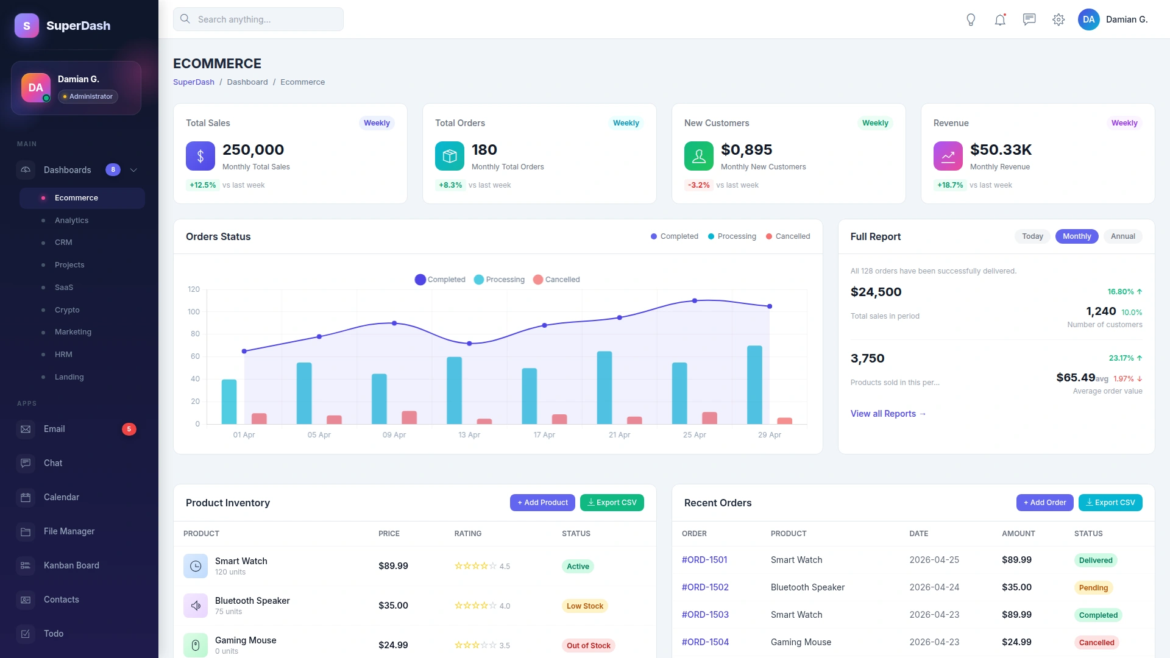Screen dimensions: 1170x658
Task: Click the Search anything input field
Action: [258, 19]
